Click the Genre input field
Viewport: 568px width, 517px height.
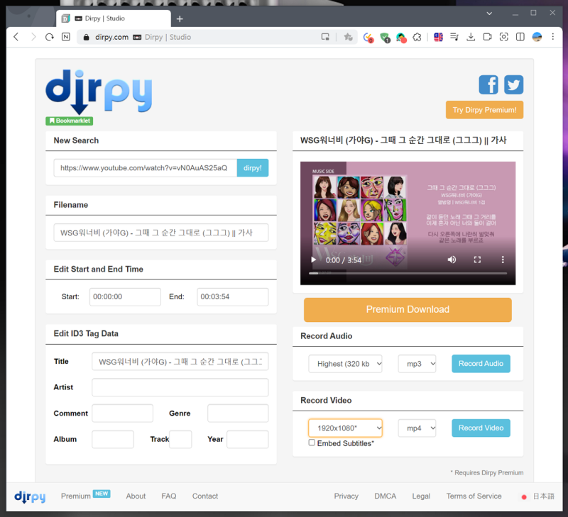[238, 413]
